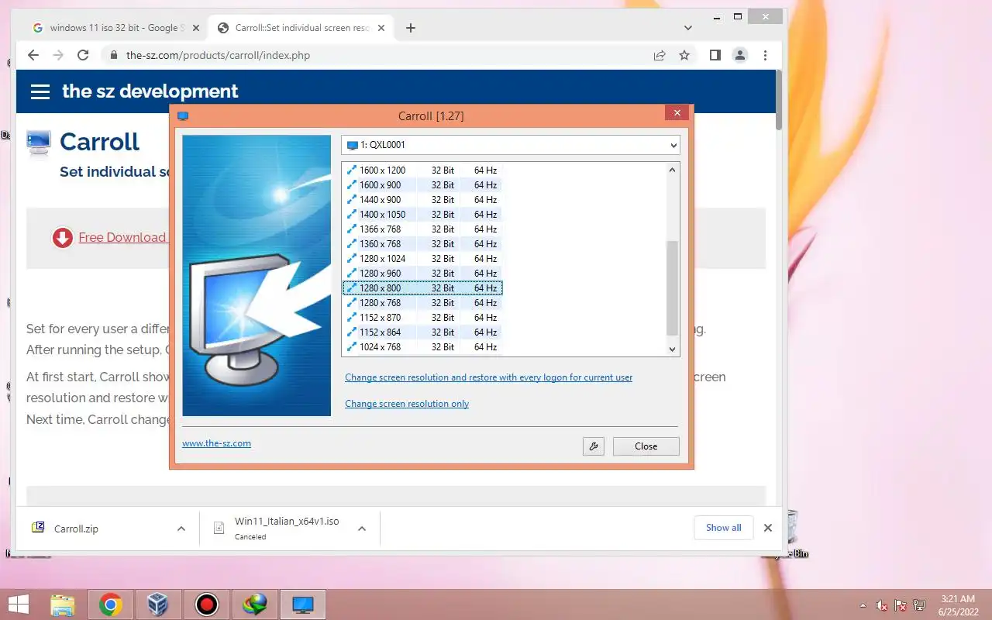Select the 1600 x 900 resolution row
This screenshot has height=620, width=992.
tap(422, 185)
